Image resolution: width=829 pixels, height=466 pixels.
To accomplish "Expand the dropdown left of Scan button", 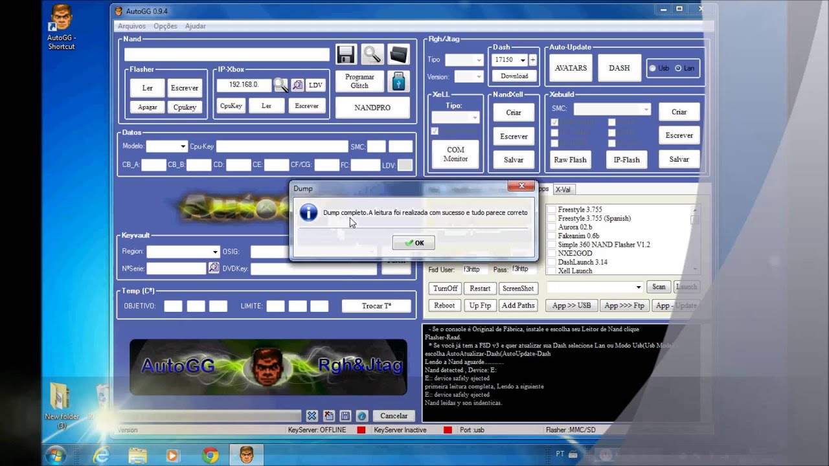I will click(x=638, y=287).
